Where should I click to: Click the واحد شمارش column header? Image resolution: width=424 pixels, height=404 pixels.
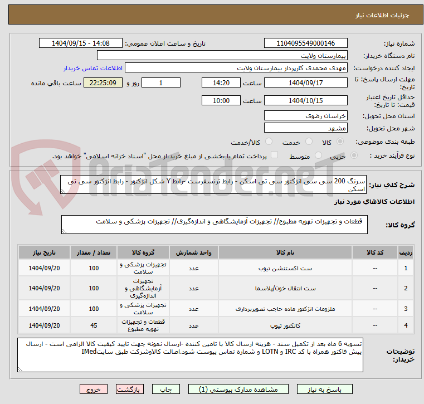tap(193, 252)
